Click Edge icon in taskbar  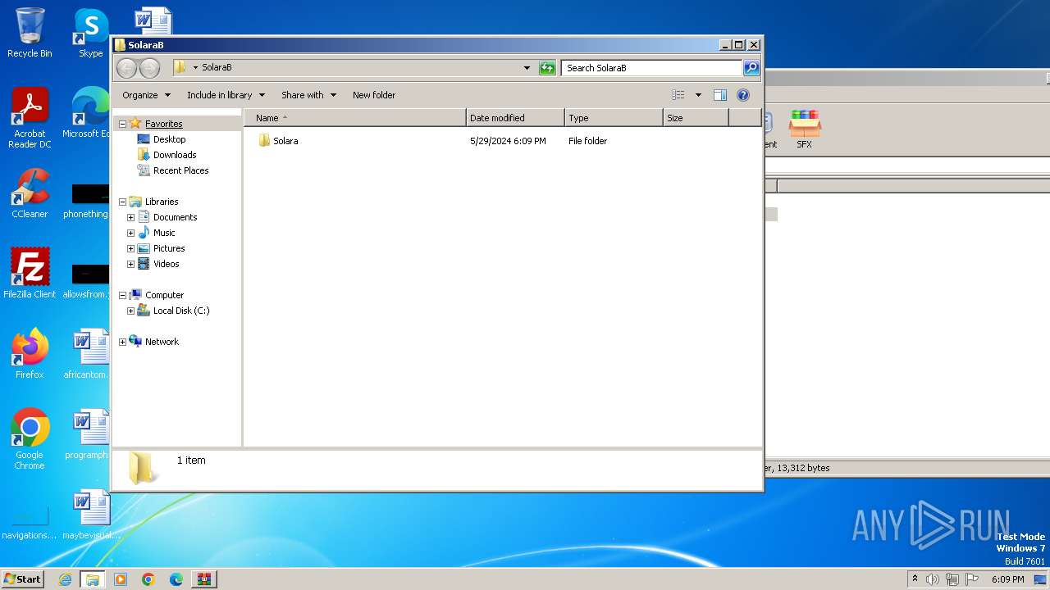[176, 579]
